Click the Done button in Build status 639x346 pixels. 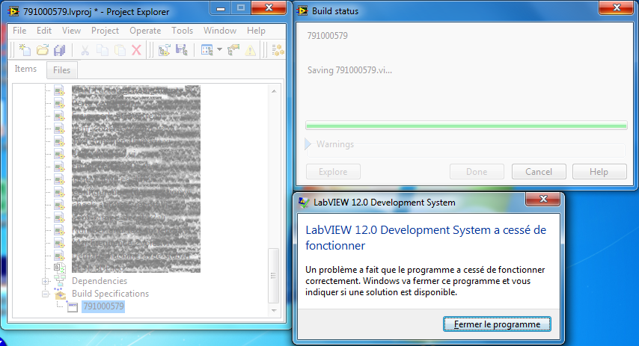pos(477,172)
